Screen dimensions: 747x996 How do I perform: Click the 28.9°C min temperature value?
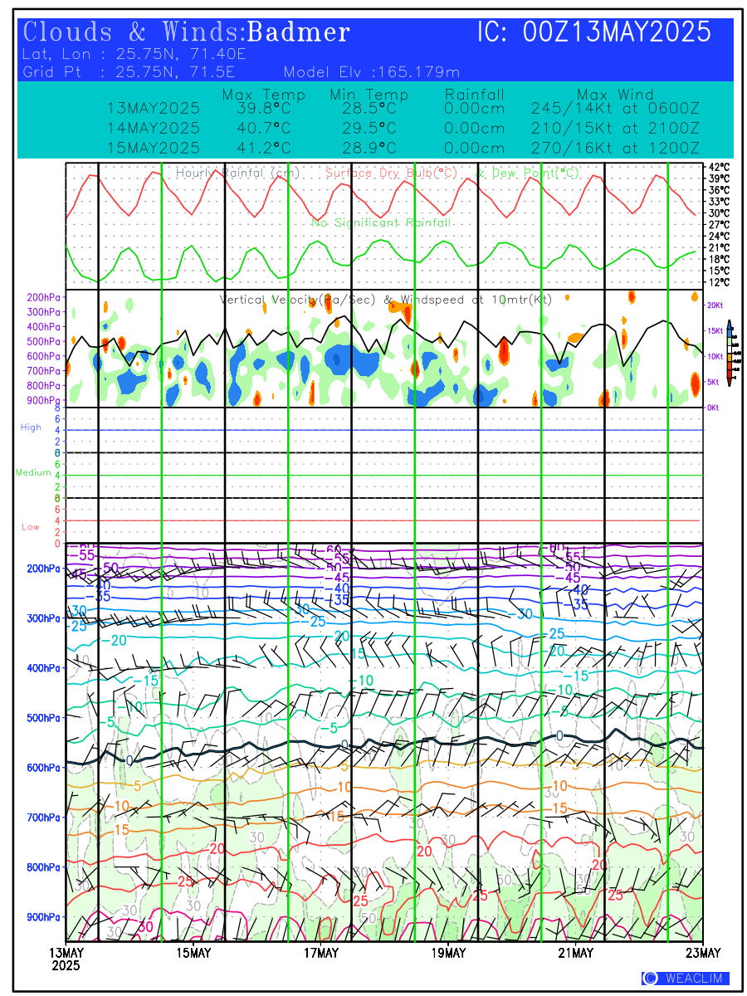tap(369, 149)
